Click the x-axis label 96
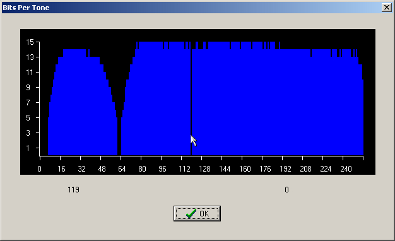This screenshot has height=241, width=395. coord(163,169)
